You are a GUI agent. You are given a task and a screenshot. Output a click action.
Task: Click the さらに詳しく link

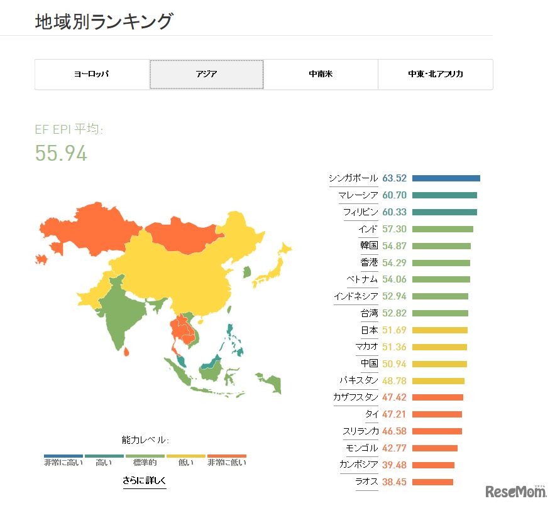[x=145, y=482]
